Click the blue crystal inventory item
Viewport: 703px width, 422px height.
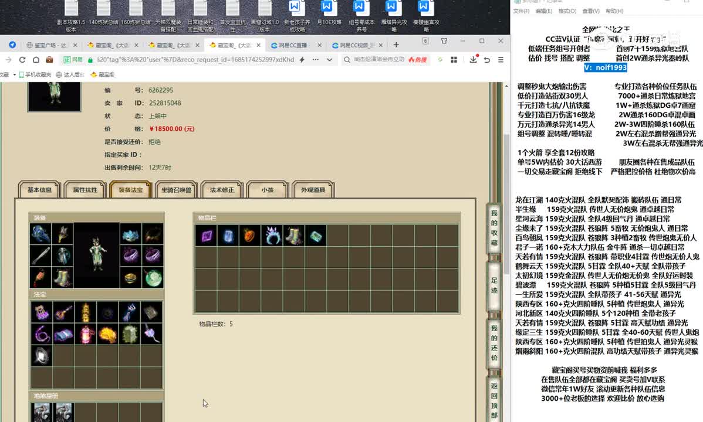pyautogui.click(x=228, y=236)
